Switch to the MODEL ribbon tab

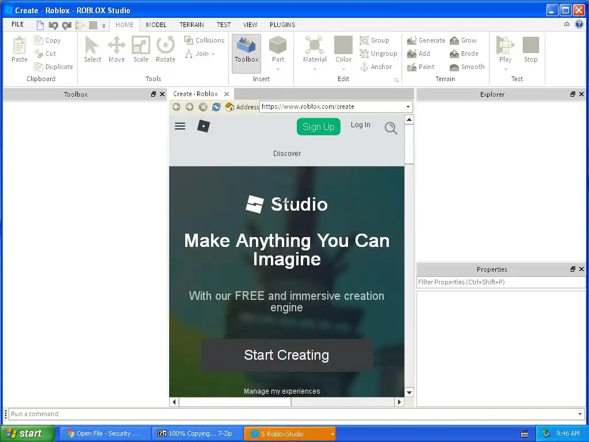[x=156, y=25]
